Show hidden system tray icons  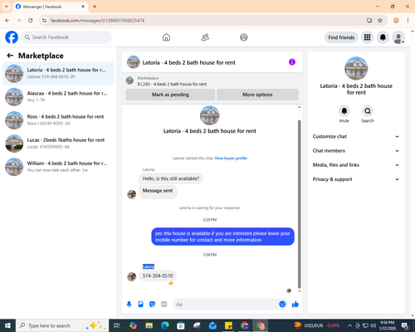pos(349,325)
